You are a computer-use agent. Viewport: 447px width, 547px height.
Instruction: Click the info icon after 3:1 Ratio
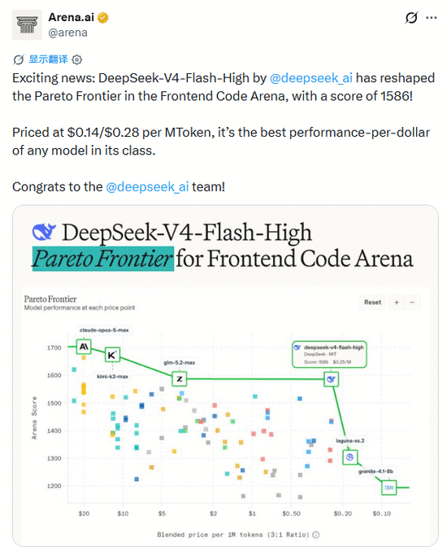(316, 535)
